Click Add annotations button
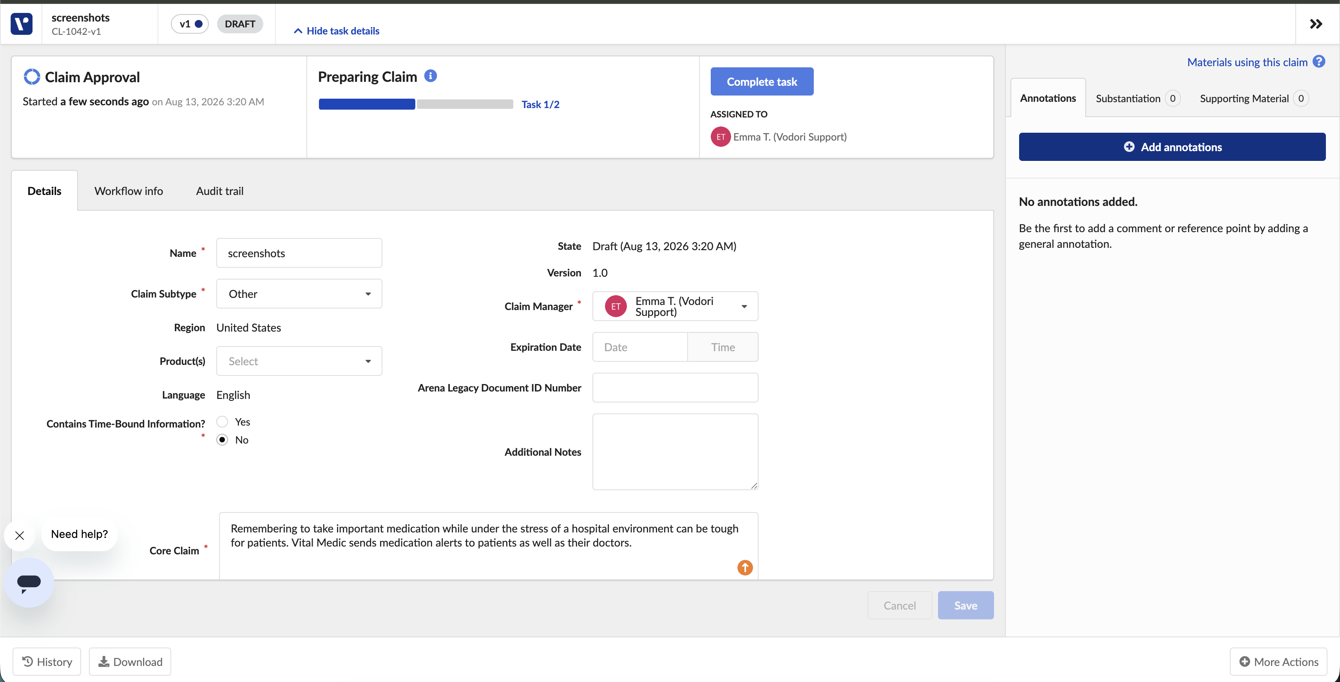This screenshot has width=1340, height=682. pos(1172,147)
